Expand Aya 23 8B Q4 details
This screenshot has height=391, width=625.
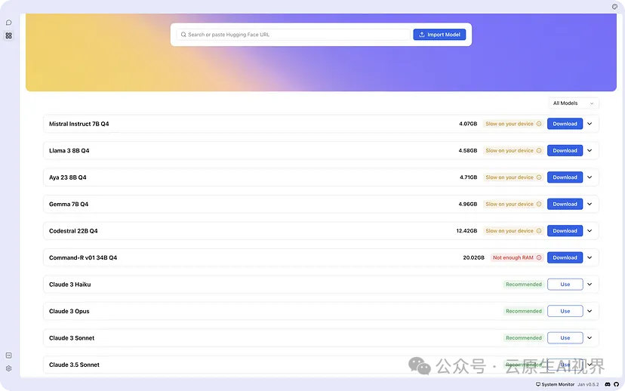click(x=590, y=177)
